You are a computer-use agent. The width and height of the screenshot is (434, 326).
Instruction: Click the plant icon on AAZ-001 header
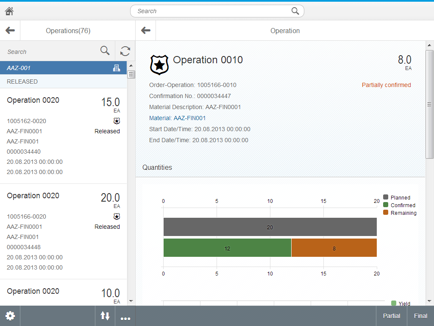117,68
